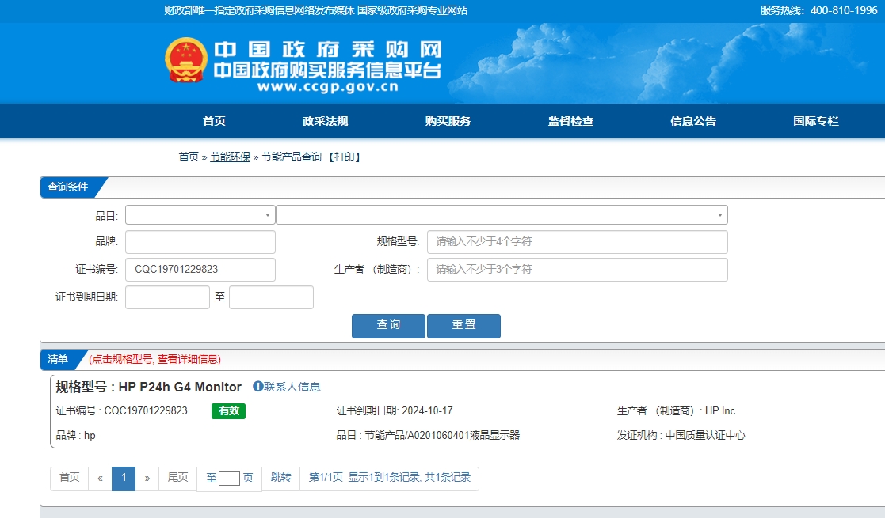The height and width of the screenshot is (518, 885).
Task: Open 信息公告 navigation item
Action: 693,121
